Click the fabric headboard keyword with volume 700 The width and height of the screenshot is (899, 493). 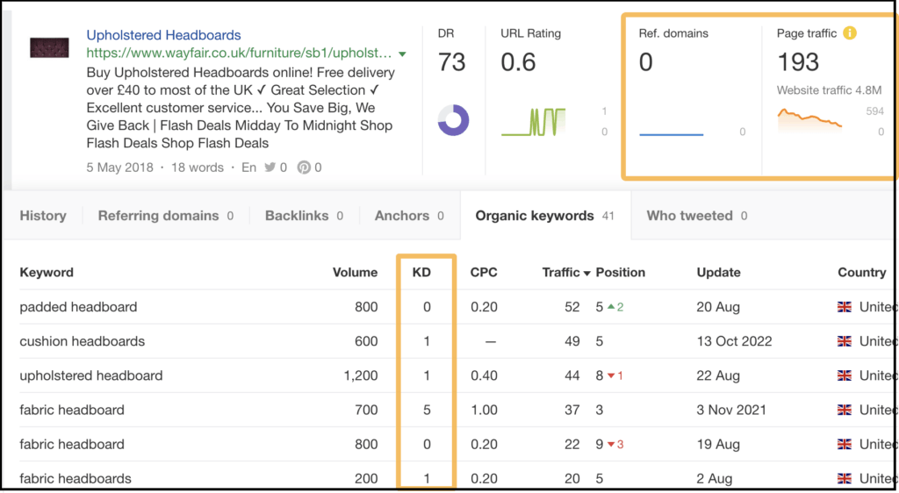click(72, 410)
